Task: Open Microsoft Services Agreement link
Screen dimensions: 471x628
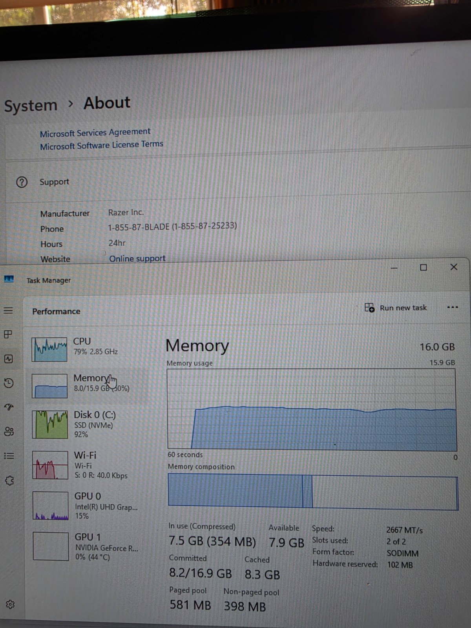Action: point(95,132)
